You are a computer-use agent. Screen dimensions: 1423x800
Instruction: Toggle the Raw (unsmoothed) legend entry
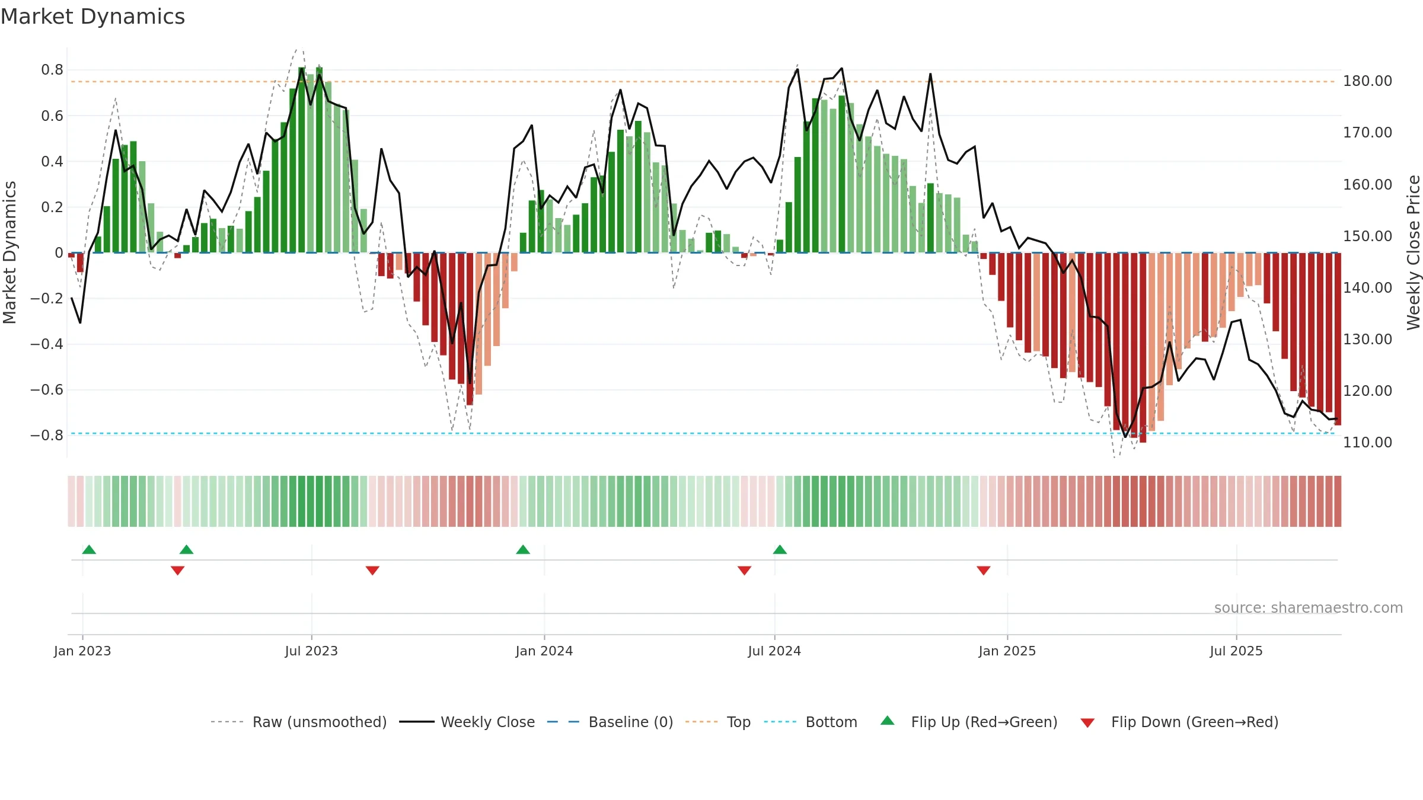point(298,722)
